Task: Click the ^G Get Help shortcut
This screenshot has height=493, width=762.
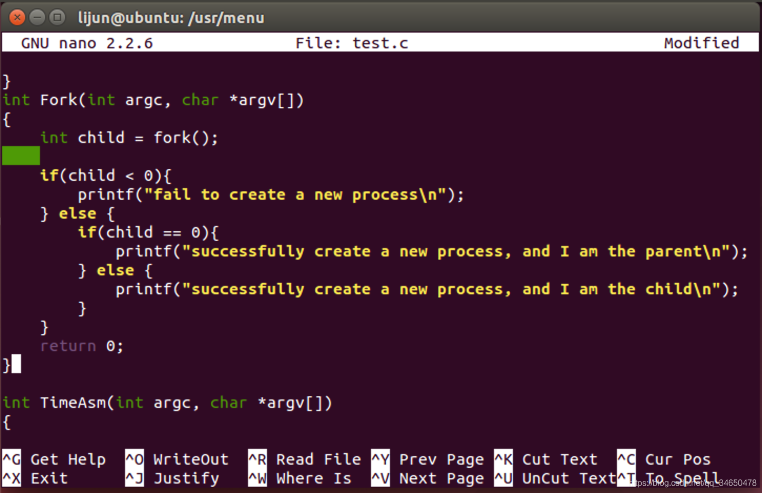Action: coord(54,459)
